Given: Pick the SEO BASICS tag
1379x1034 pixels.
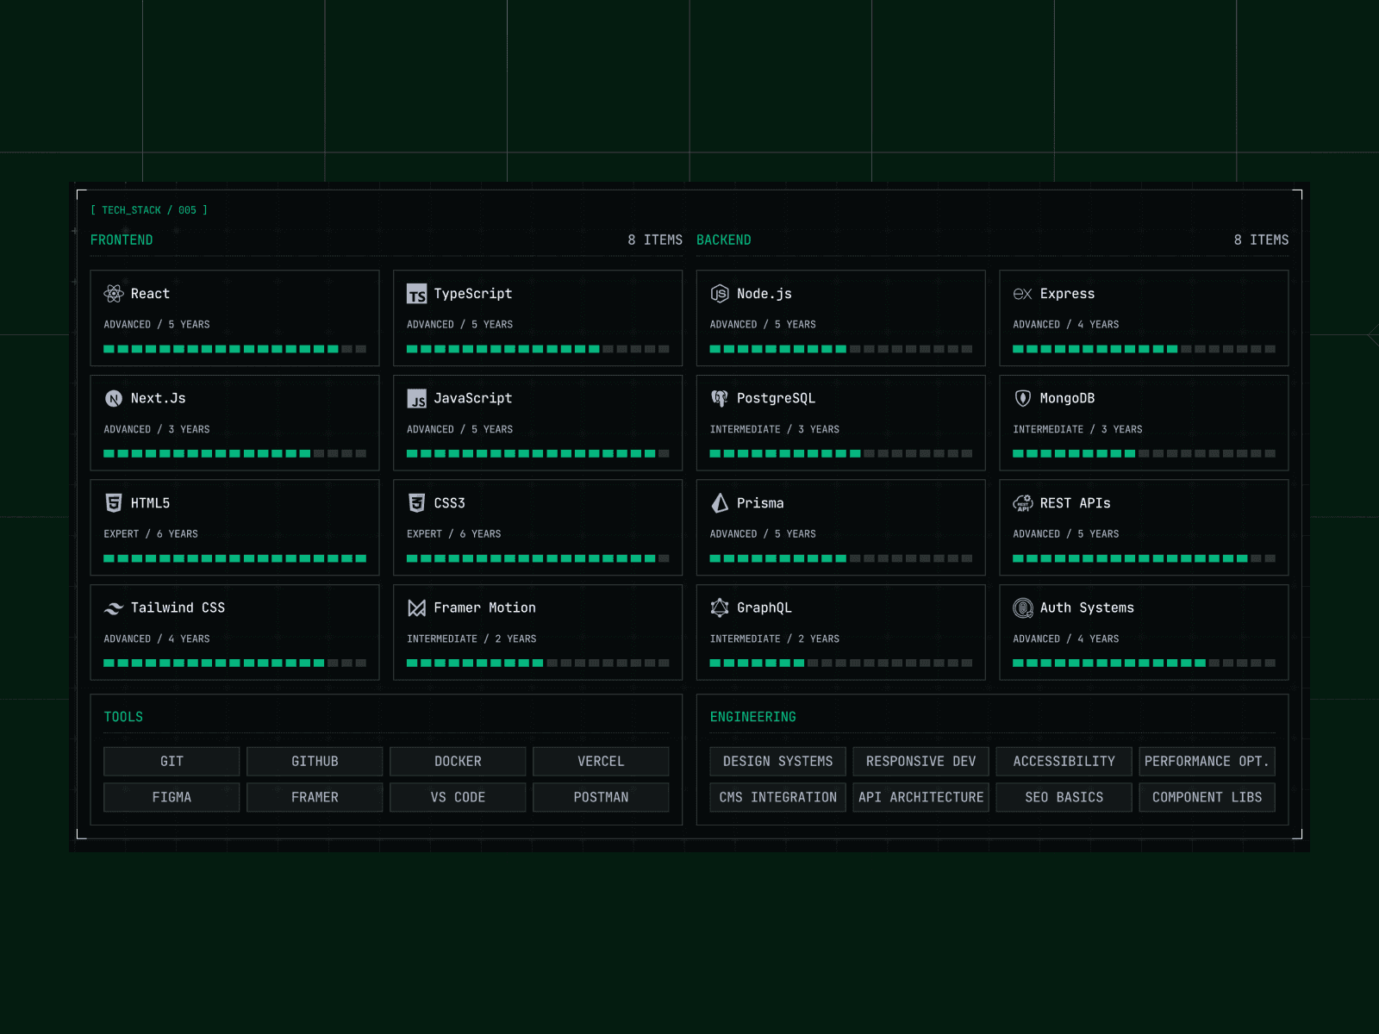Looking at the screenshot, I should pyautogui.click(x=1064, y=798).
